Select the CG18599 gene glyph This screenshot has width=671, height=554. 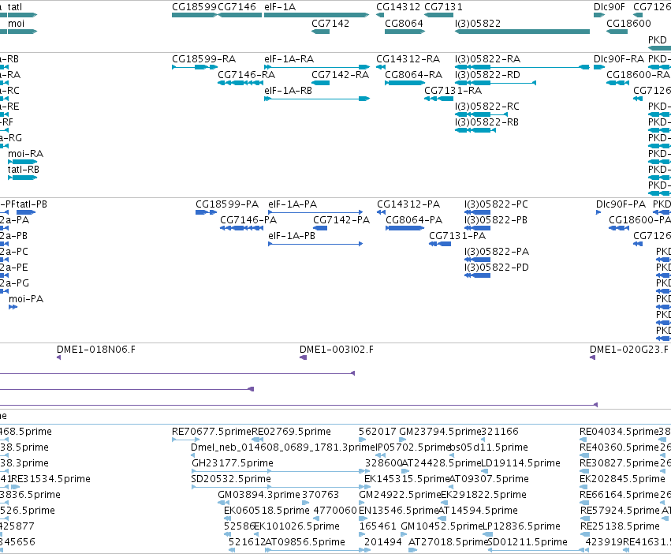(x=195, y=15)
